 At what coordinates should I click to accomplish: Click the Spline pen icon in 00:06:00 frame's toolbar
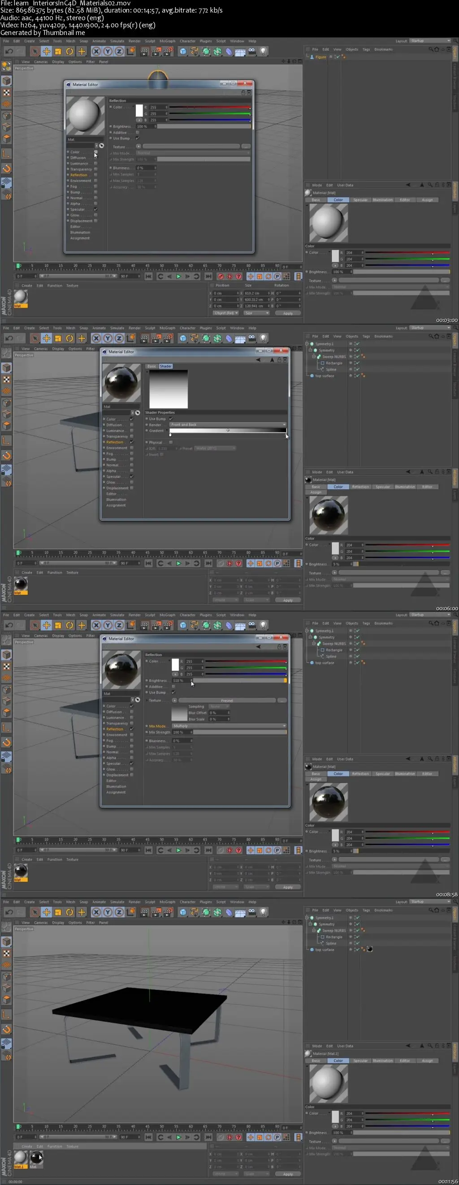tap(195, 339)
